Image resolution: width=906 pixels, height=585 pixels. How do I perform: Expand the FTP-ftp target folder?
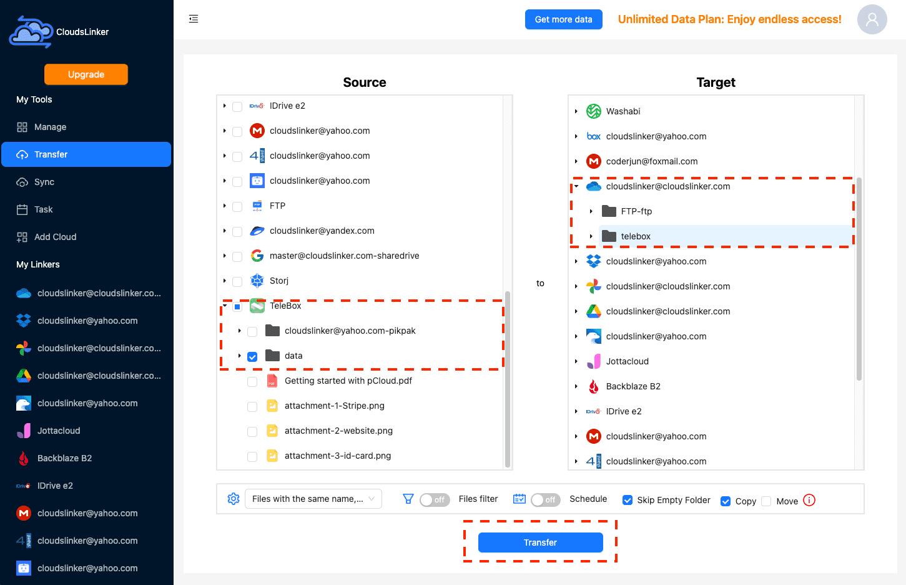click(x=591, y=211)
